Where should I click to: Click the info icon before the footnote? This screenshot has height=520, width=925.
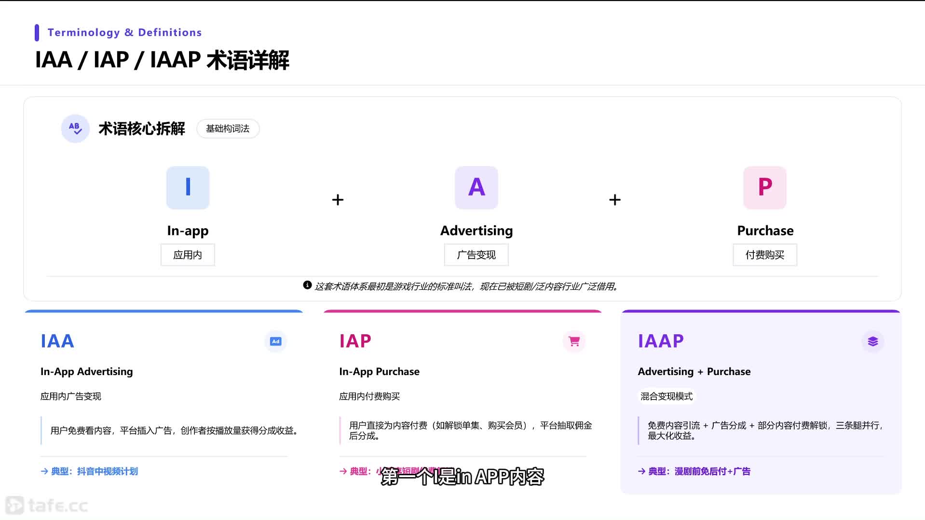[307, 285]
